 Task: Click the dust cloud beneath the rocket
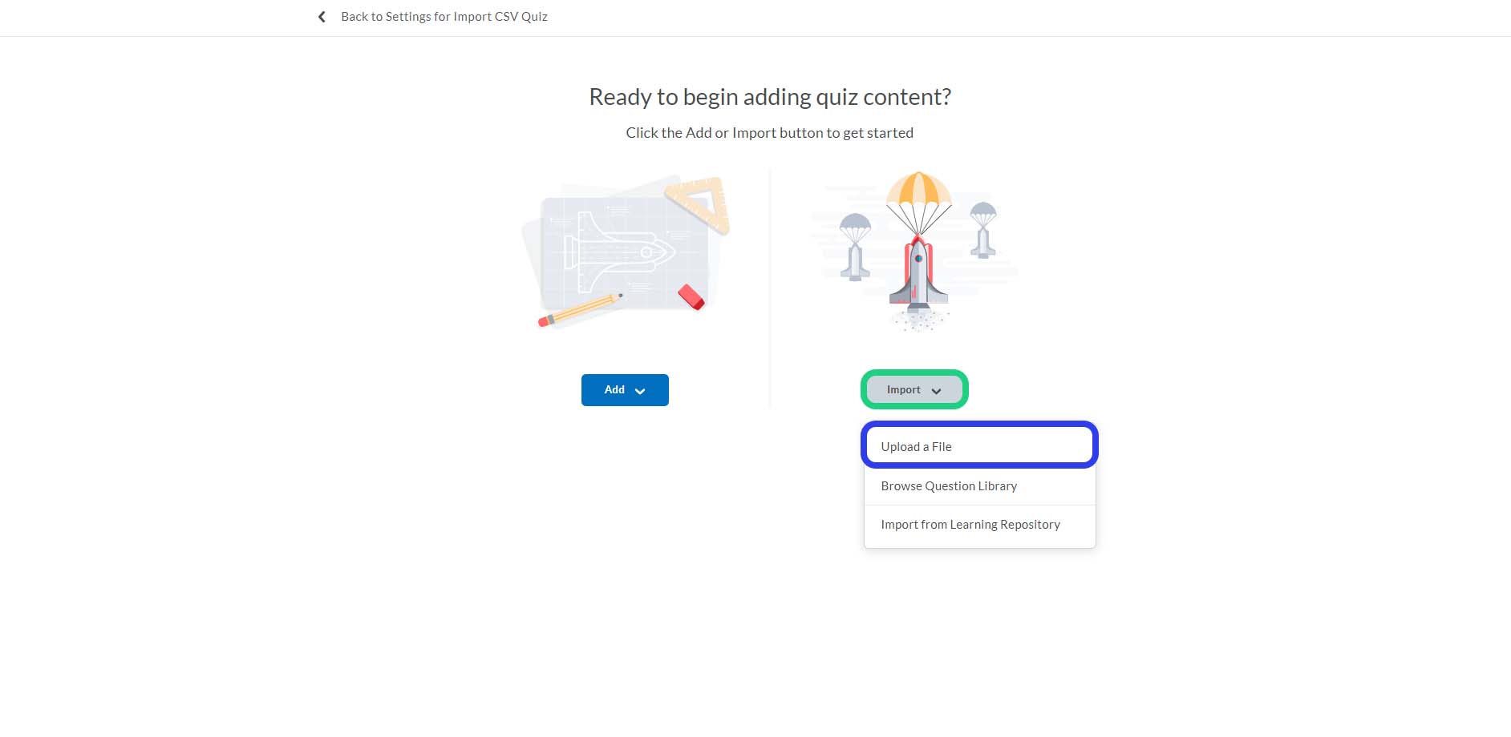(x=919, y=320)
